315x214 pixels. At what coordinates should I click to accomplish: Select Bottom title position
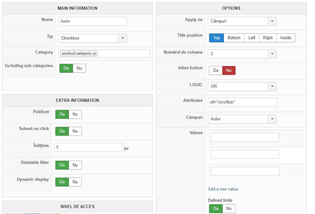pyautogui.click(x=234, y=38)
